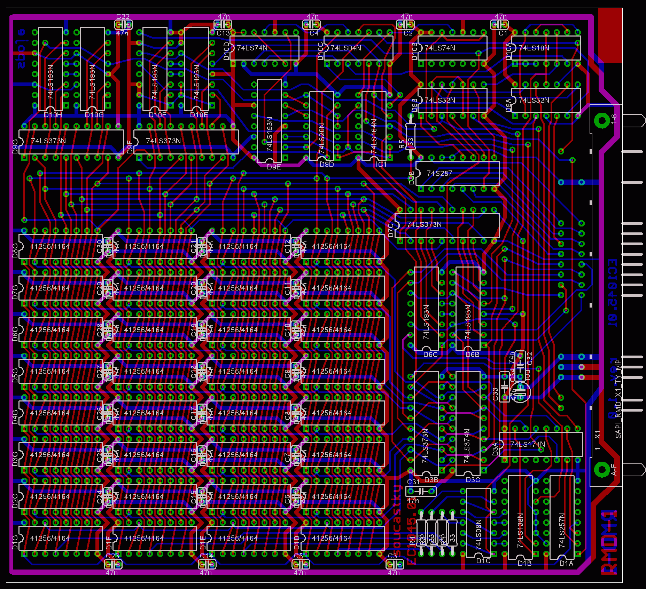The height and width of the screenshot is (589, 646).
Task: Select the 74LS374N chip D3C
Action: pyautogui.click(x=468, y=423)
